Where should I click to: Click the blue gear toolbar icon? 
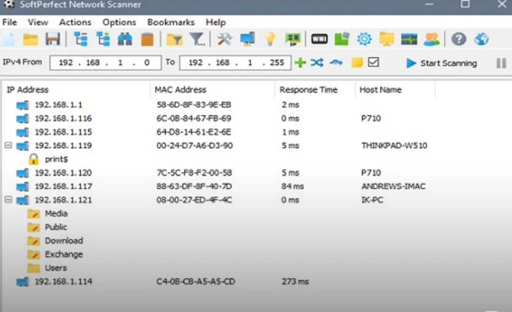364,39
